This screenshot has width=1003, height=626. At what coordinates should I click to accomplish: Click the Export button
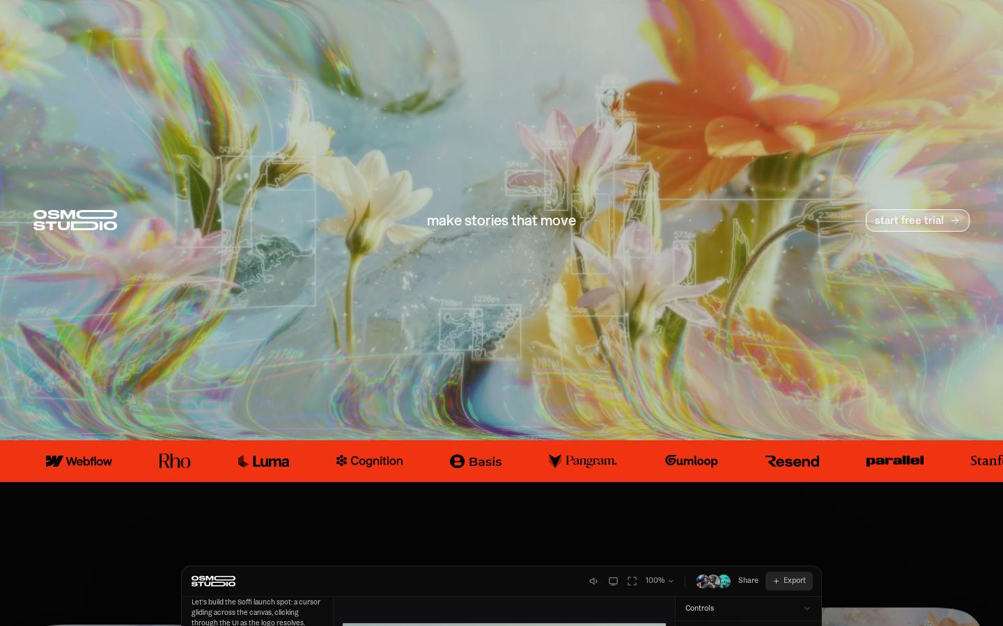pos(789,581)
